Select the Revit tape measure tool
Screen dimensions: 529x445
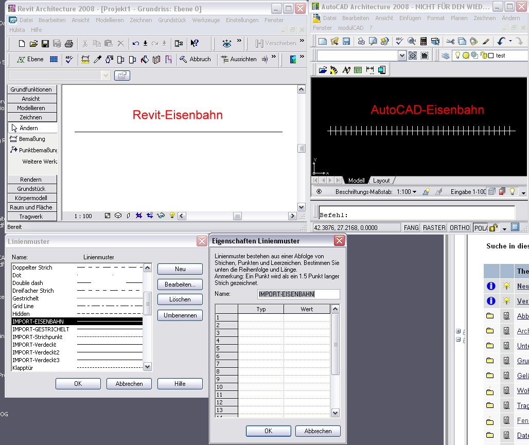pyautogui.click(x=85, y=59)
